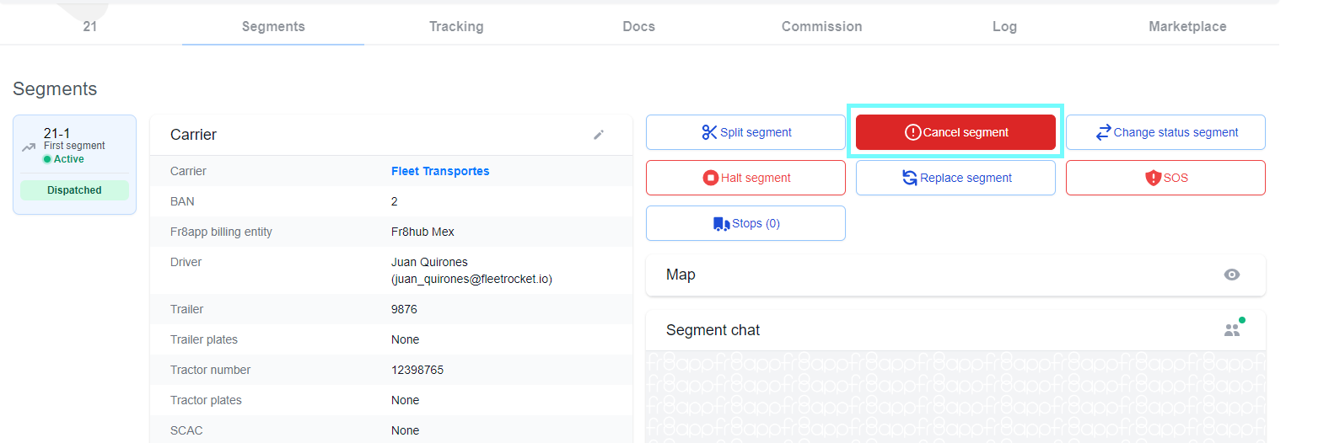Open the Tracking tab
This screenshot has height=443, width=1329.
[456, 26]
